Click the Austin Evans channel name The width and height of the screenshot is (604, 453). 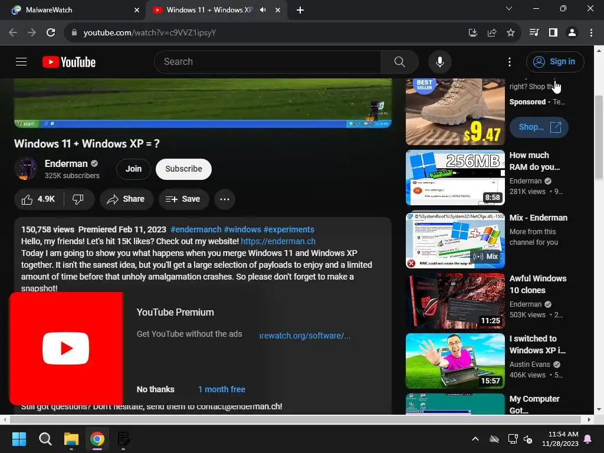530,365
